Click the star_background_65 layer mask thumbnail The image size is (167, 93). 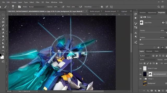pos(150,74)
